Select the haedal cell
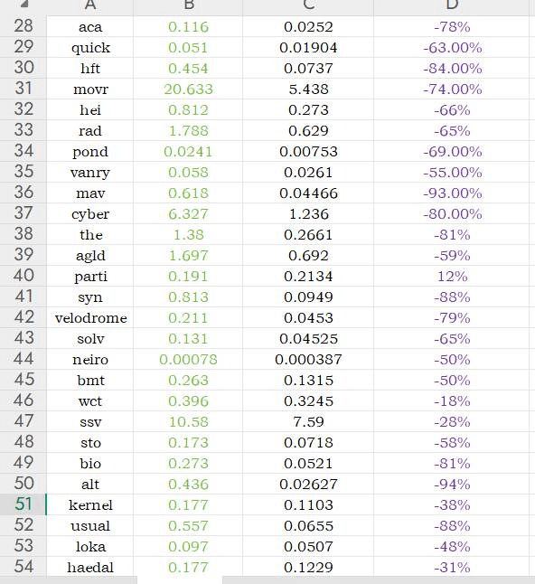 tap(90, 567)
